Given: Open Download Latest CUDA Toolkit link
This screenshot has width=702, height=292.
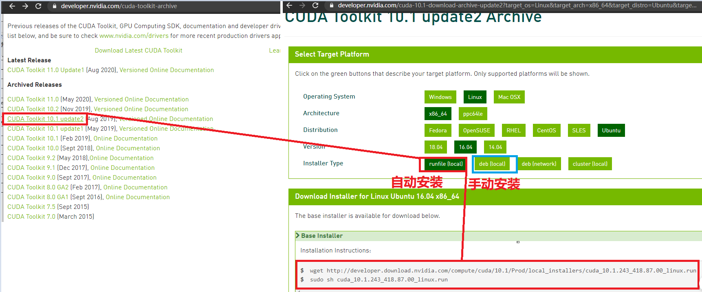Looking at the screenshot, I should tap(139, 50).
